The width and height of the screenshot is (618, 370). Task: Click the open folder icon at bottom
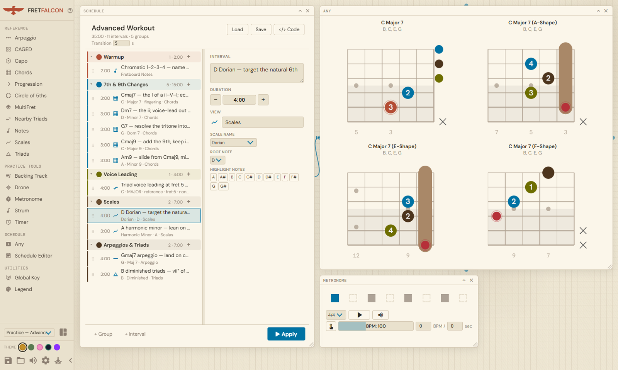pos(20,360)
